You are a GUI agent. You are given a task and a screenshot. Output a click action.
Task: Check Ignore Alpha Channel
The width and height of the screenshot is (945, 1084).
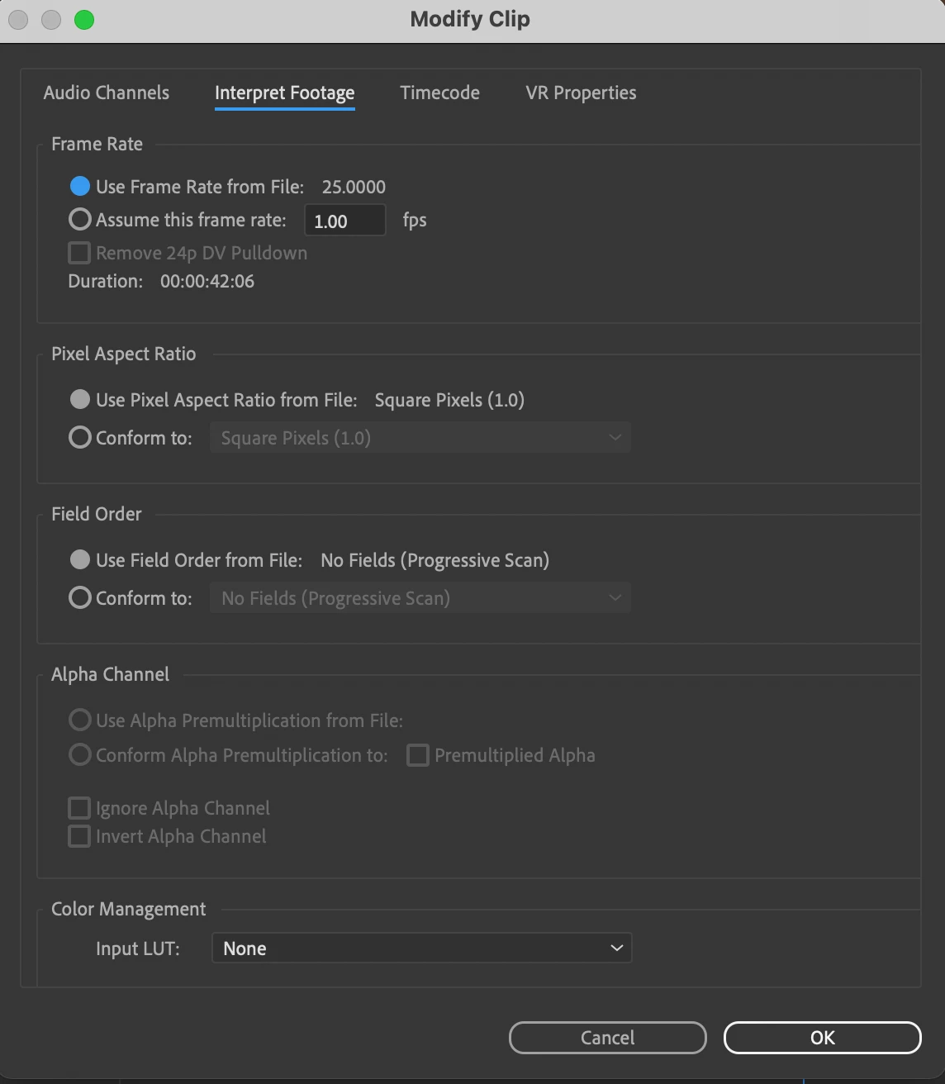tap(79, 808)
